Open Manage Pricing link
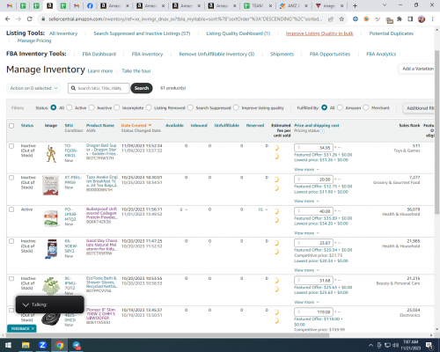 tap(34, 40)
